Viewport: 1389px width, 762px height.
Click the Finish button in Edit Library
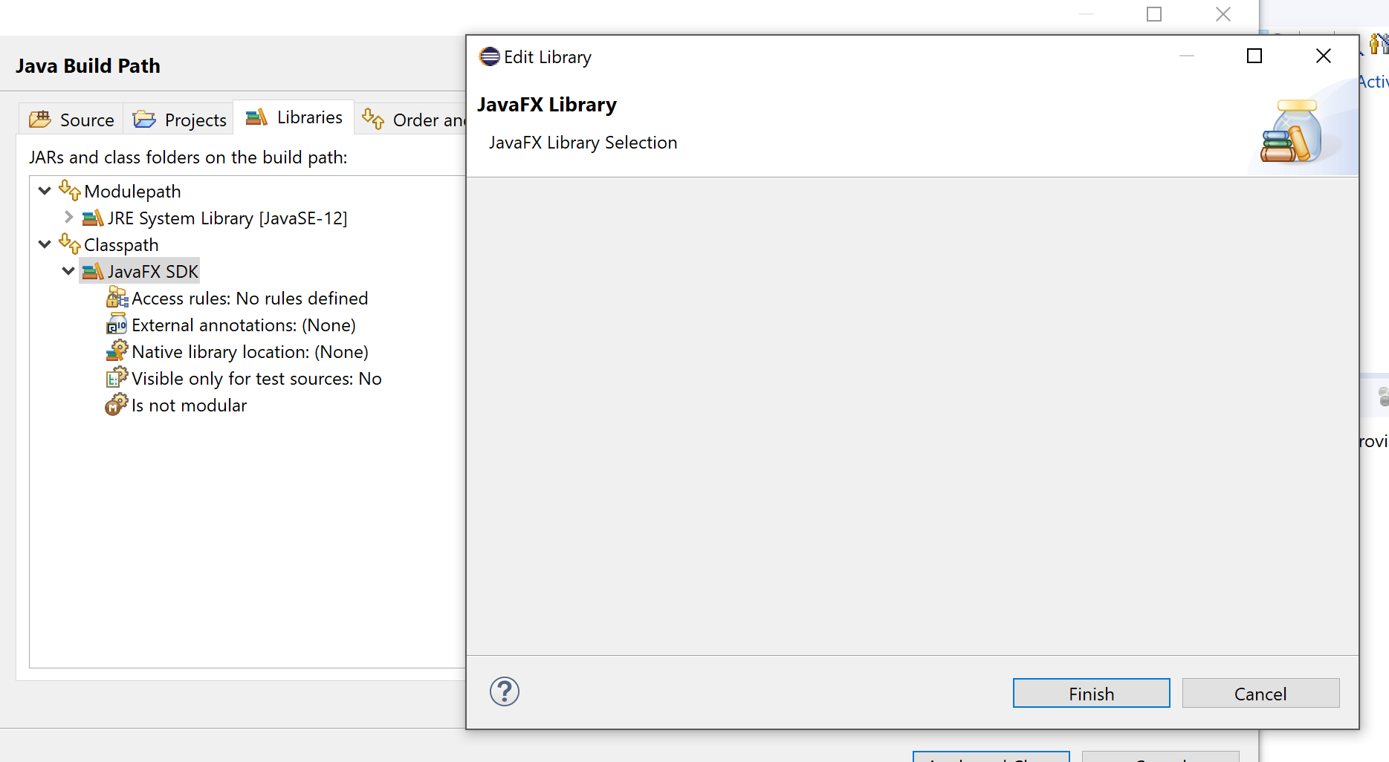(x=1091, y=693)
